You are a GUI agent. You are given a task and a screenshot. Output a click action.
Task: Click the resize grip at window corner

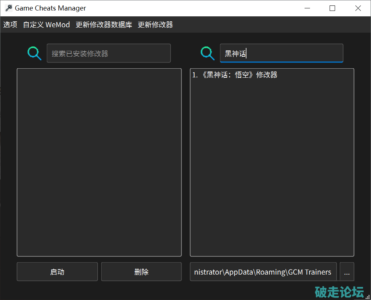(368, 297)
